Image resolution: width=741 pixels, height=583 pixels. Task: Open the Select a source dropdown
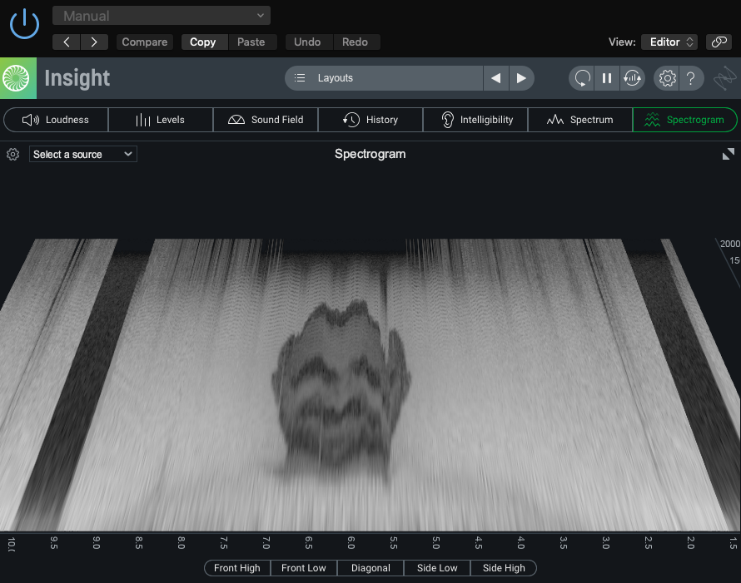point(83,155)
